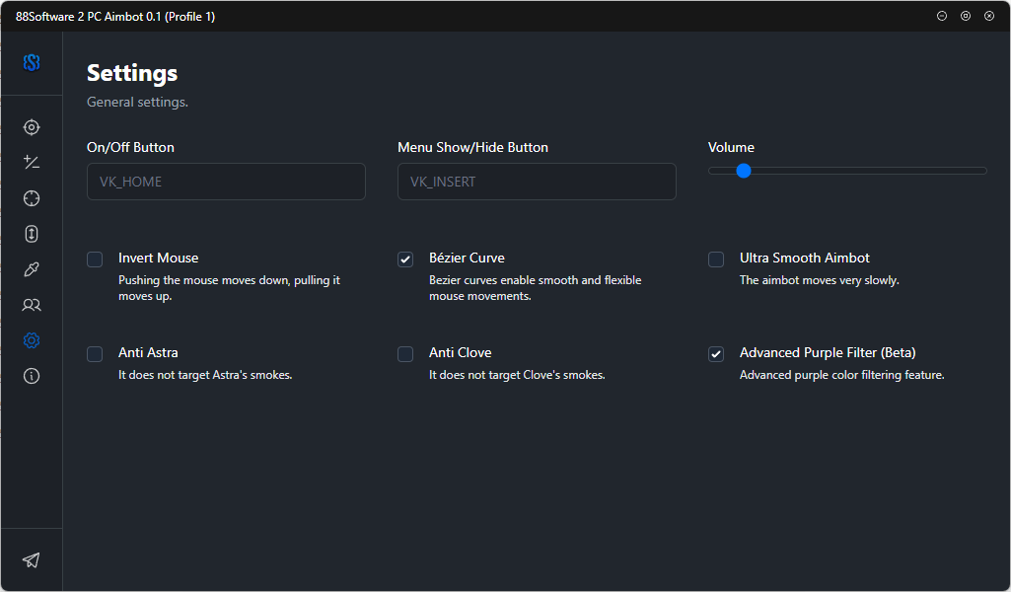Screen dimensions: 1011x592
Task: Click "It does not target Clove's smokes." text
Action: click(517, 375)
